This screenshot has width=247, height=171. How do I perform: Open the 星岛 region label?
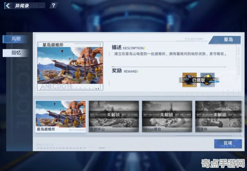[225, 40]
